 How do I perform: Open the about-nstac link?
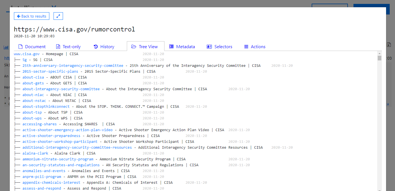pos(34,101)
